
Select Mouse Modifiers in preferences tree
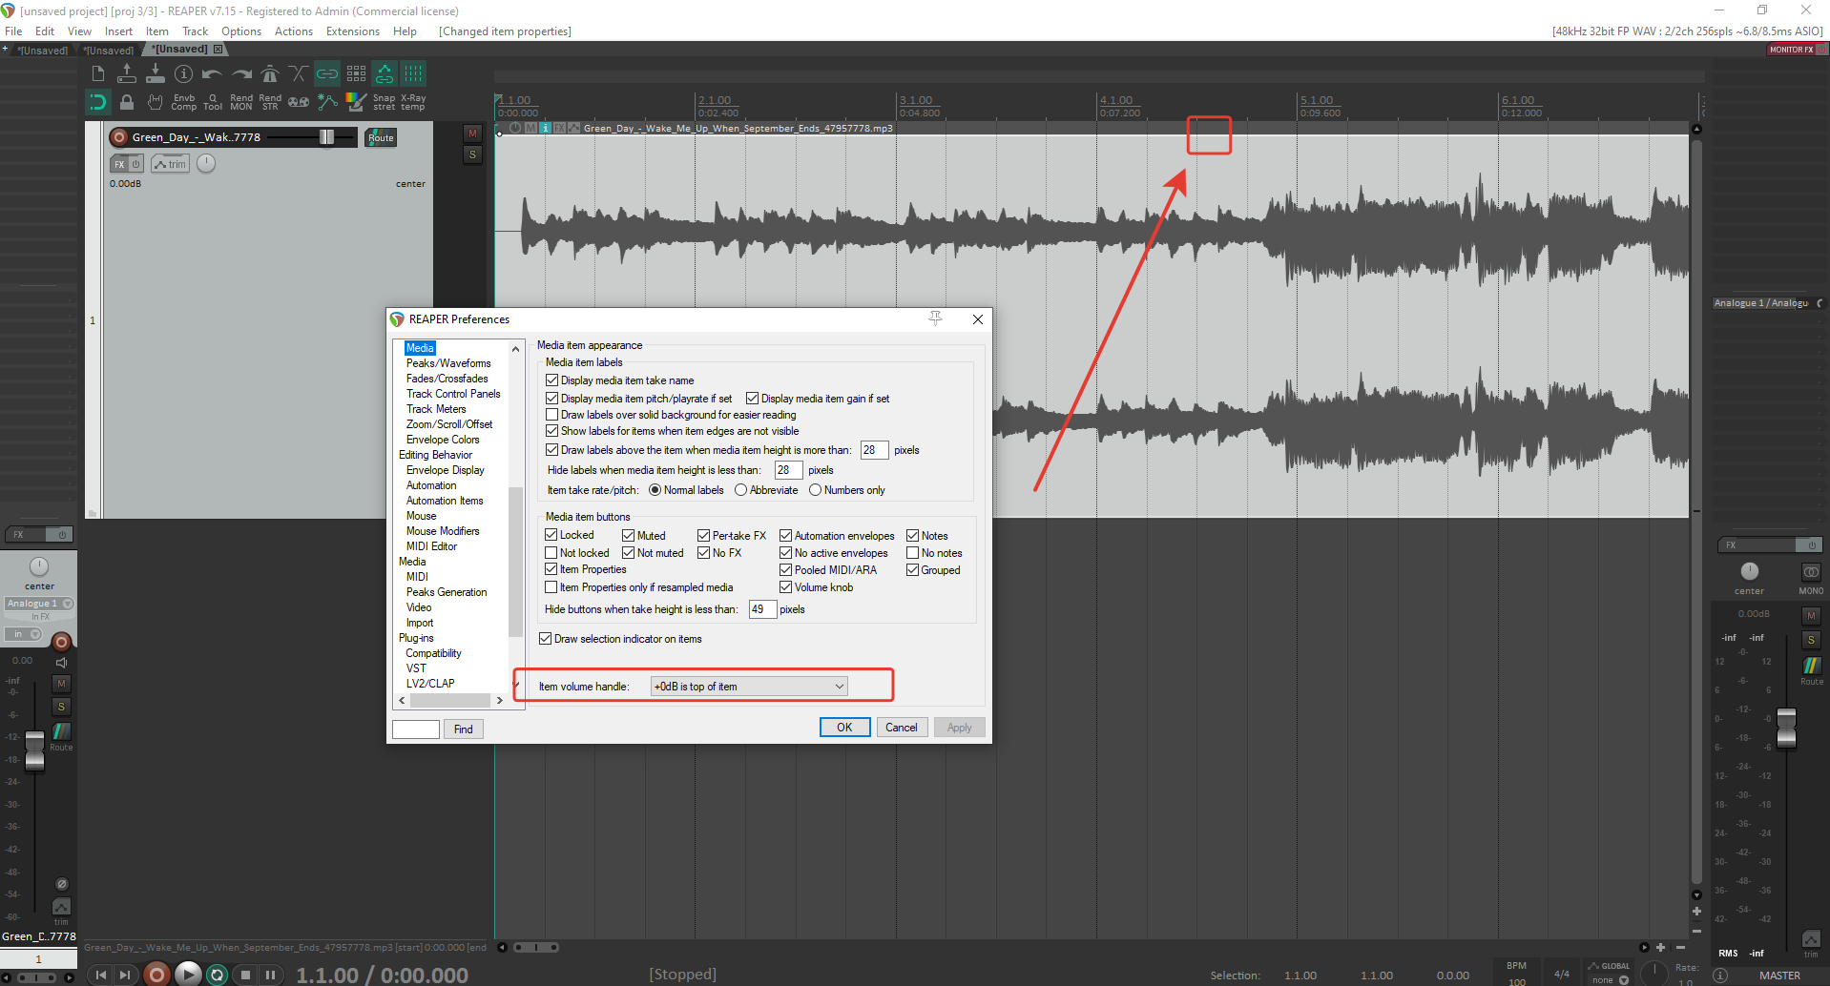point(443,531)
